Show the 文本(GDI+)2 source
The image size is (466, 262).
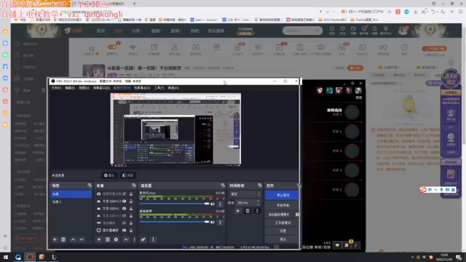click(124, 215)
